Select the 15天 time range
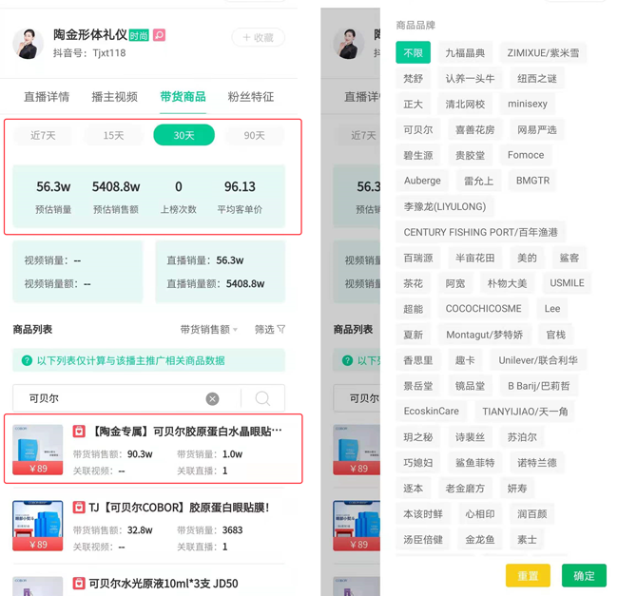618x596 pixels. (x=113, y=136)
